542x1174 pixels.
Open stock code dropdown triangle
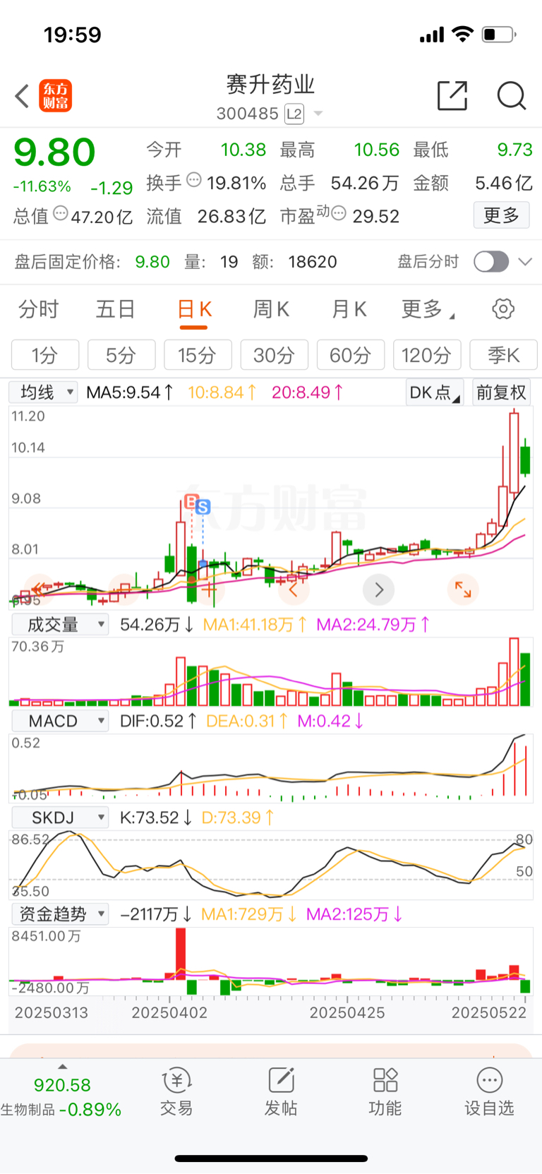[x=318, y=114]
